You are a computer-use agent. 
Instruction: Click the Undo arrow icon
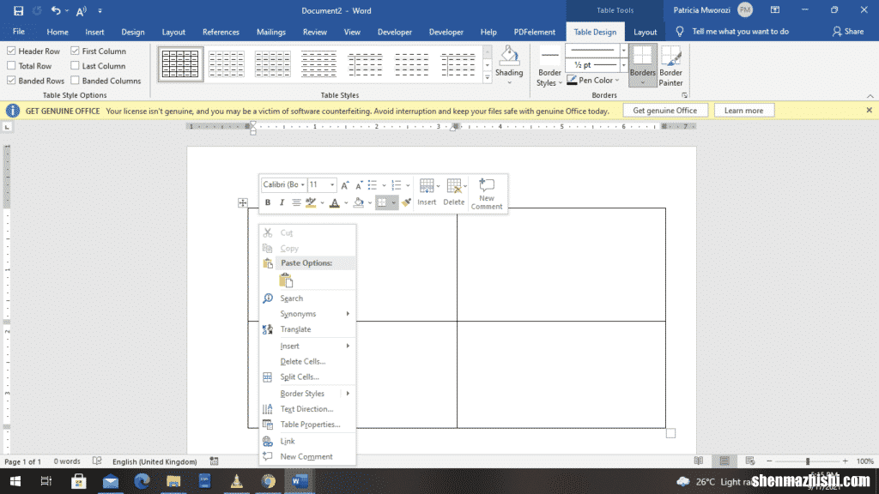click(x=56, y=10)
